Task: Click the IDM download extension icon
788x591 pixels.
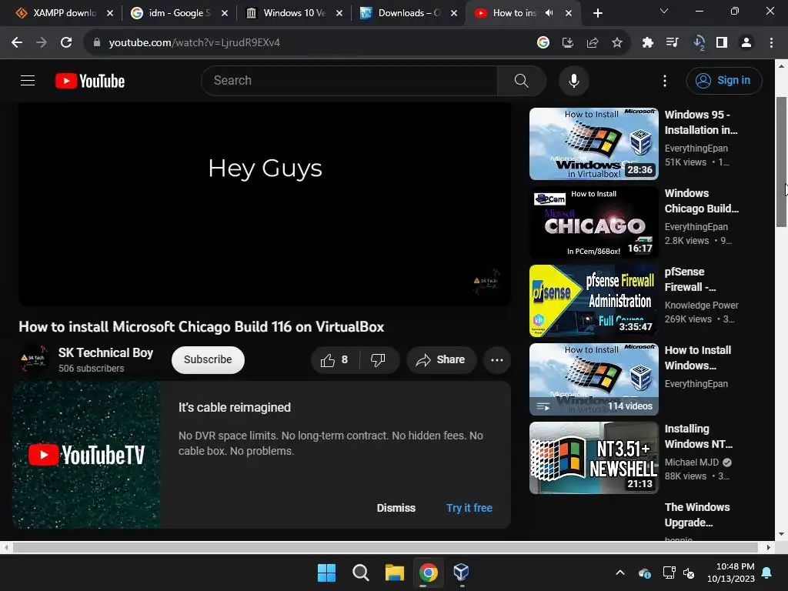Action: point(699,43)
